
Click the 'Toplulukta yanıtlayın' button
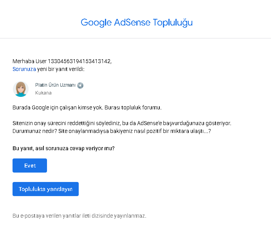tap(46, 189)
